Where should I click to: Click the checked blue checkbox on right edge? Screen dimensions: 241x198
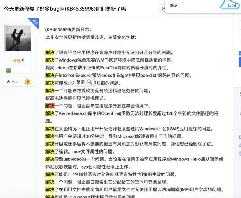point(240,53)
